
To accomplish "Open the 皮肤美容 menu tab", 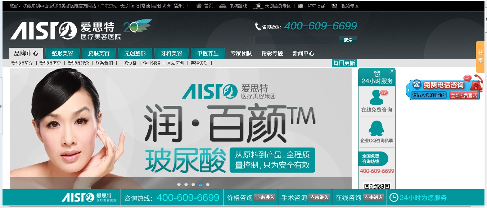I will click(99, 53).
